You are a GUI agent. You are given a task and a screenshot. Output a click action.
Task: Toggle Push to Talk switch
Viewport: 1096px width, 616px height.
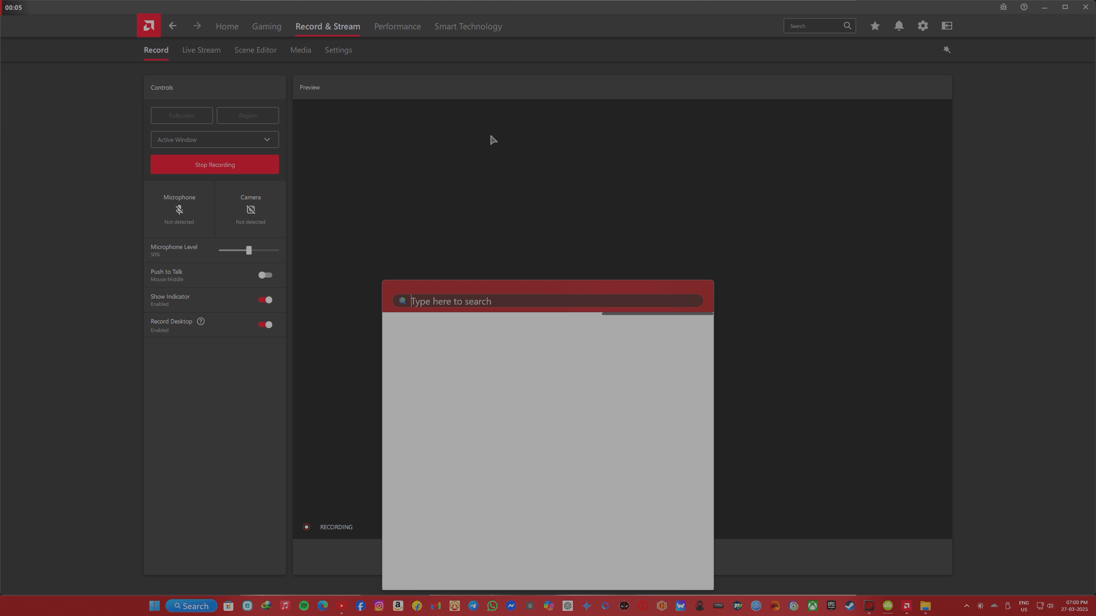click(x=265, y=275)
